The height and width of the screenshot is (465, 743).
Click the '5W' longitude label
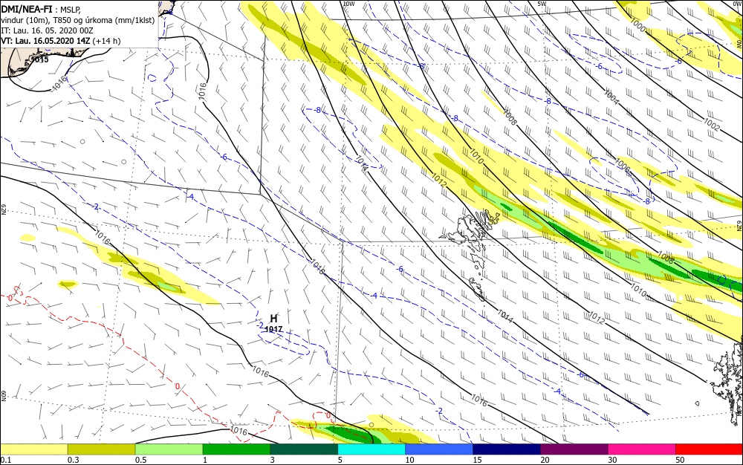542,4
